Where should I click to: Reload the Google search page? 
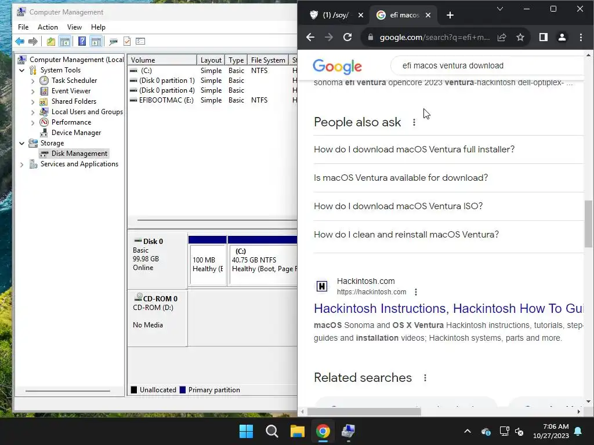(347, 37)
